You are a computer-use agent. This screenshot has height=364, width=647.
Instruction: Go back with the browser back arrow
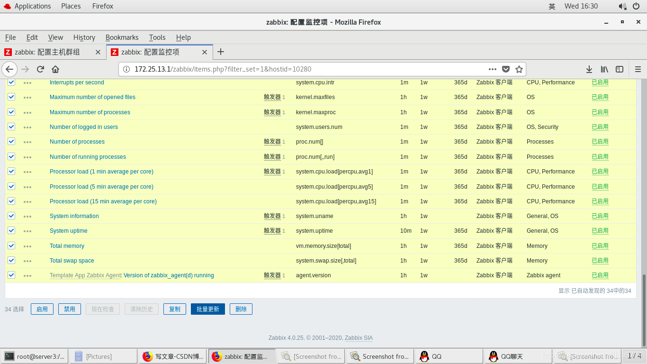click(x=10, y=69)
